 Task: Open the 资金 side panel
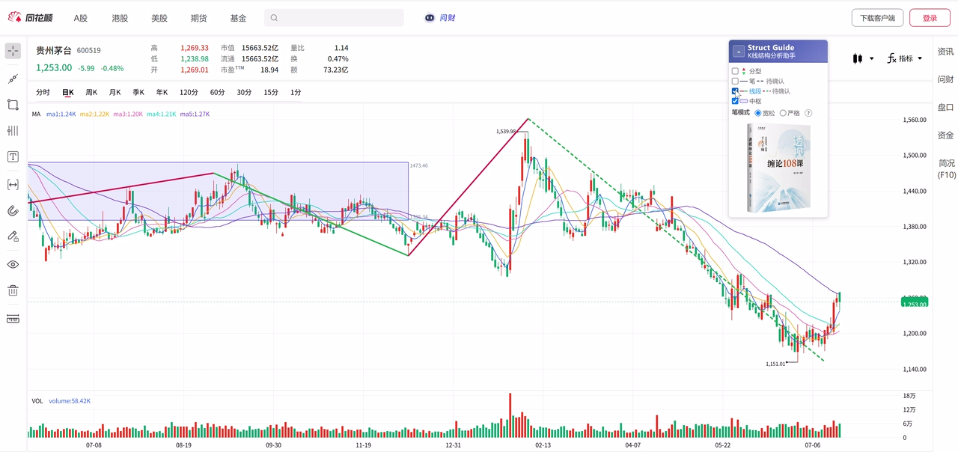[x=946, y=135]
